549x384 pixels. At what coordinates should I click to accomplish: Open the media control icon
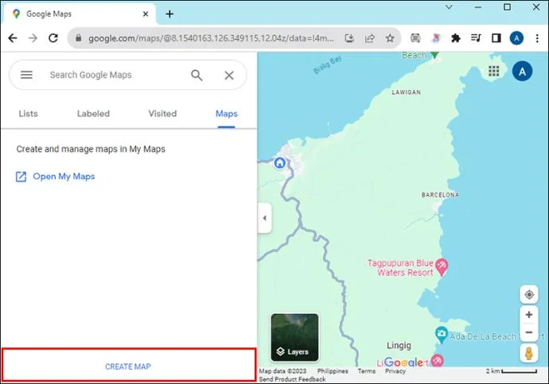[x=476, y=38]
